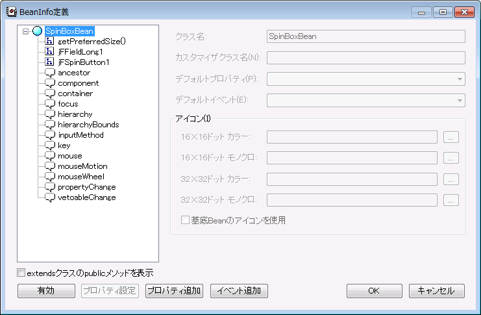
Task: Click the キャンセル button
Action: 436,291
